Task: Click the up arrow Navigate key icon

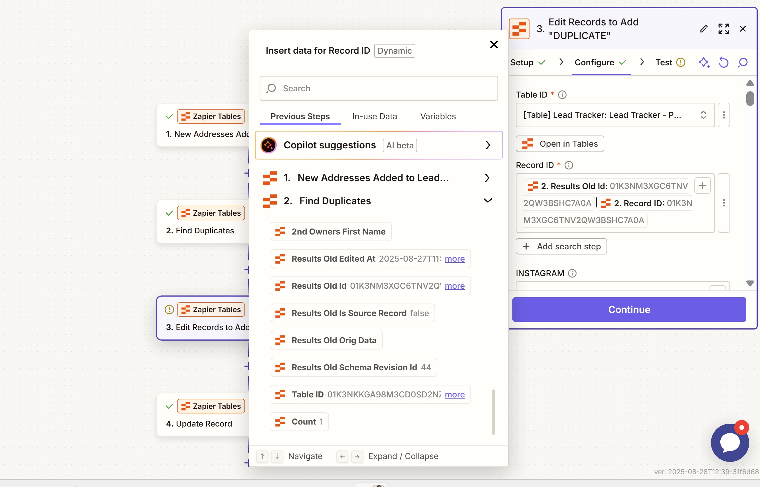Action: [262, 456]
